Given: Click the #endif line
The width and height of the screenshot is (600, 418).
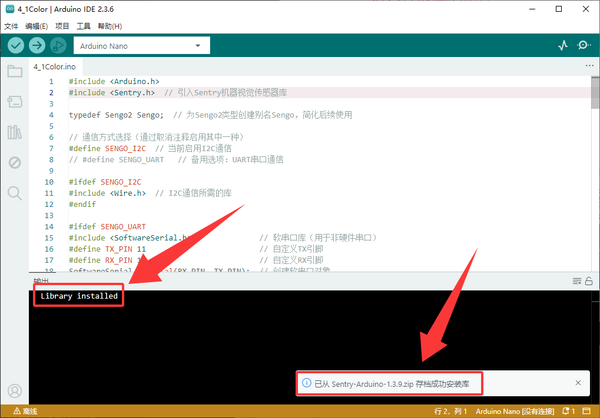Looking at the screenshot, I should tap(82, 204).
